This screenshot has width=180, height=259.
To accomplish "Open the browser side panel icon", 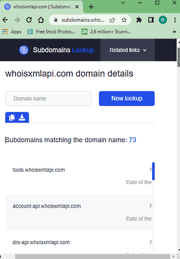I will tap(151, 20).
